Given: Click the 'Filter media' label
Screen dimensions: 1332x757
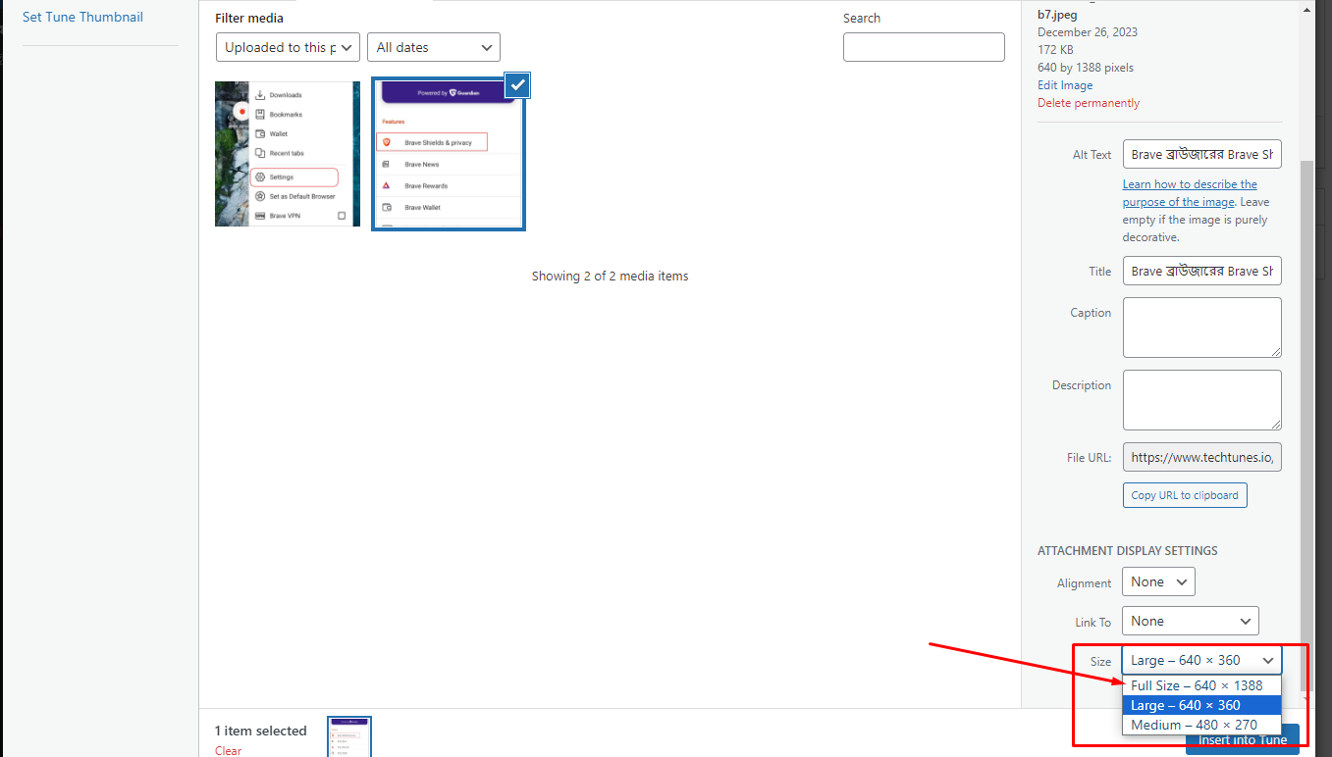Looking at the screenshot, I should pos(249,18).
